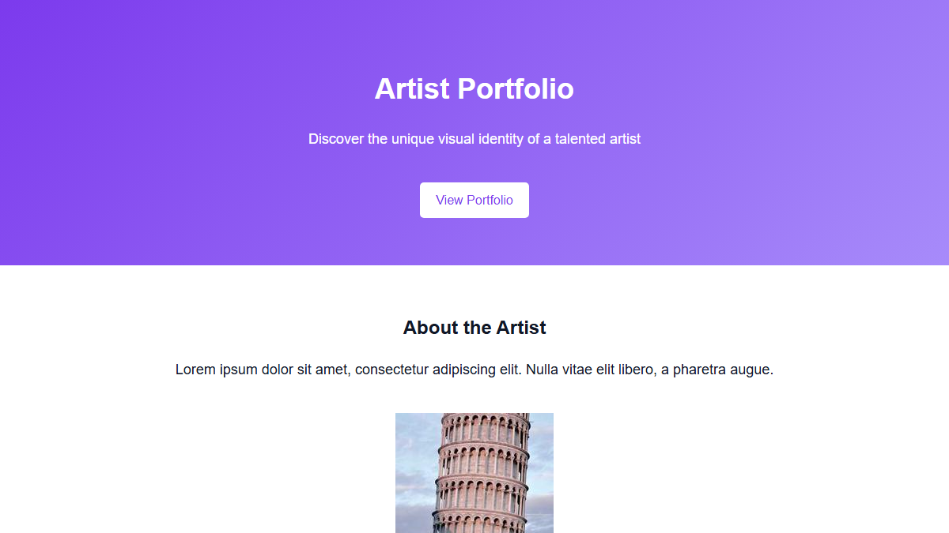Image resolution: width=949 pixels, height=533 pixels.
Task: Click the word 'consectetur' in the paragraph
Action: click(393, 370)
